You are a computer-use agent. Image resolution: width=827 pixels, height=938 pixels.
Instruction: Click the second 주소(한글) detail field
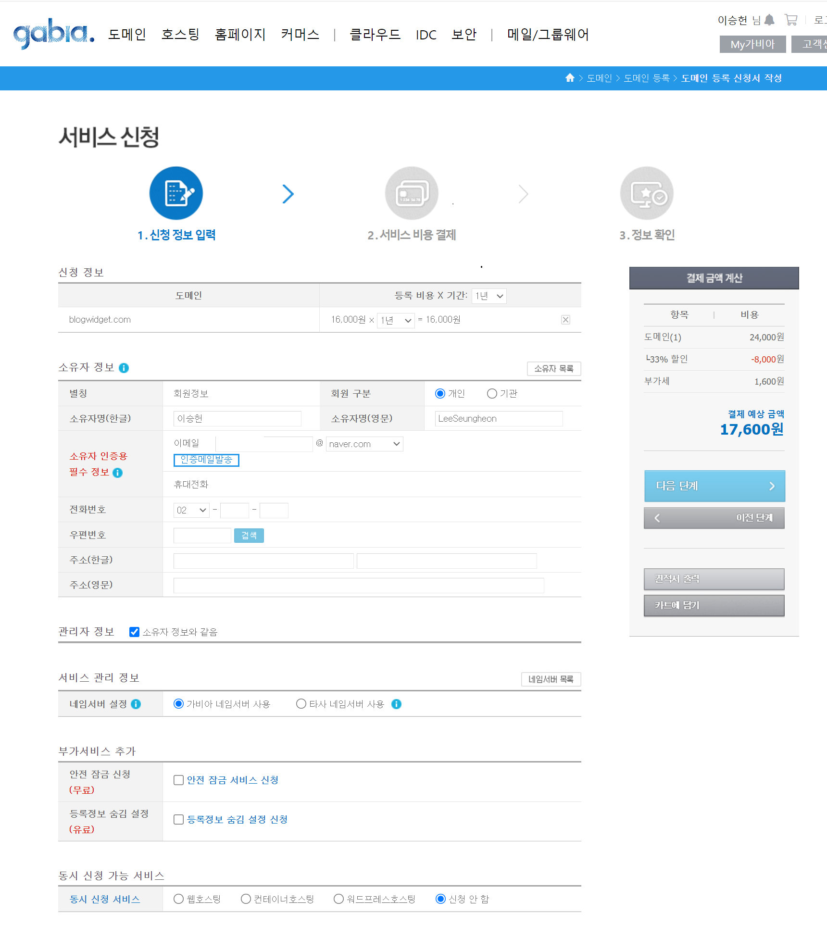[447, 561]
